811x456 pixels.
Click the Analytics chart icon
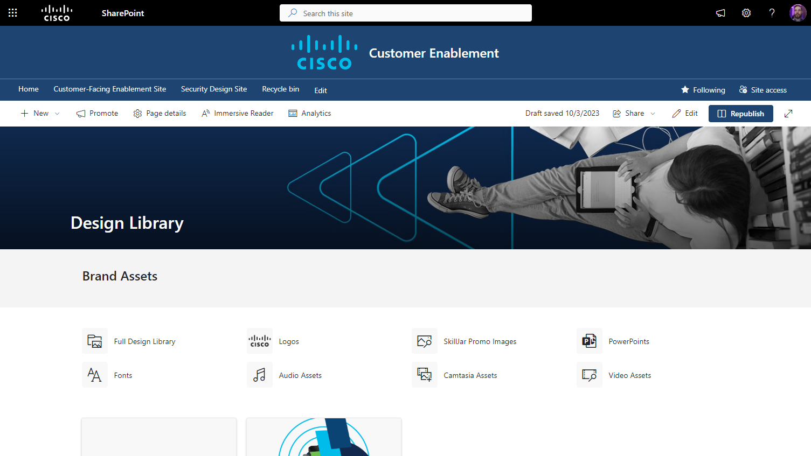tap(293, 114)
